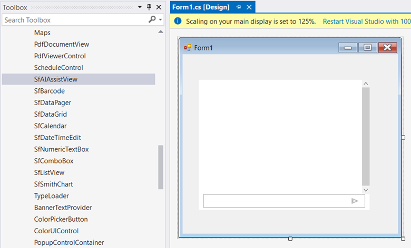This screenshot has height=248, width=411.
Task: Select the SfCalendar toolbox item
Action: (x=51, y=126)
